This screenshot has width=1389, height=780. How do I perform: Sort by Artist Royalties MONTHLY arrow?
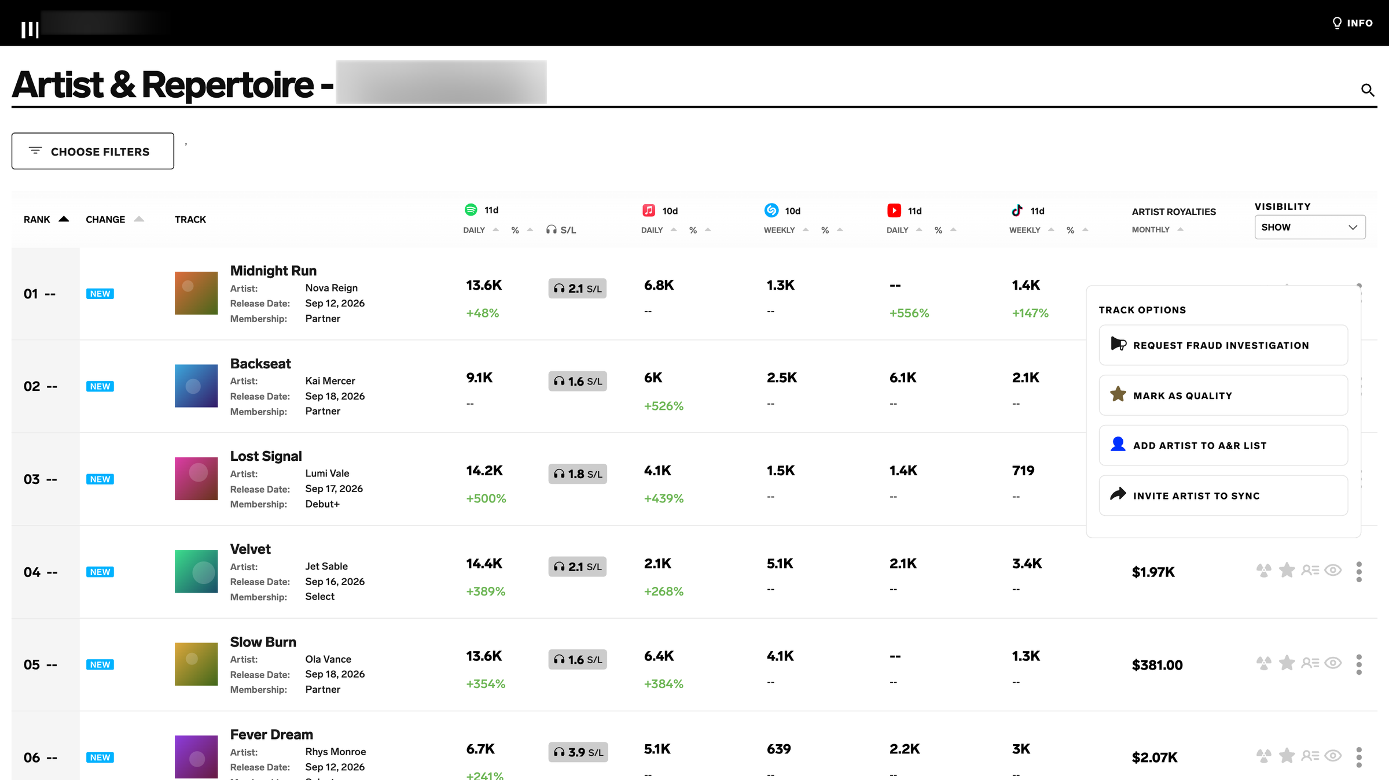point(1181,230)
